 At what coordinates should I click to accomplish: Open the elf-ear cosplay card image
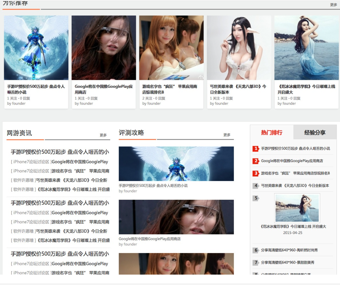tap(239, 48)
